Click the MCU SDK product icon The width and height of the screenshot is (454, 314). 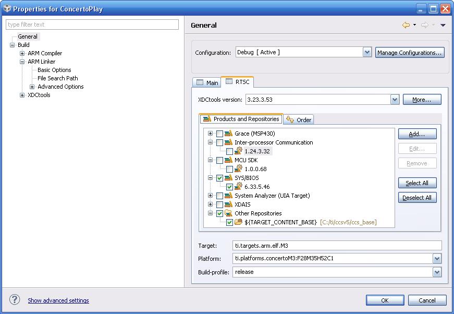pos(228,160)
